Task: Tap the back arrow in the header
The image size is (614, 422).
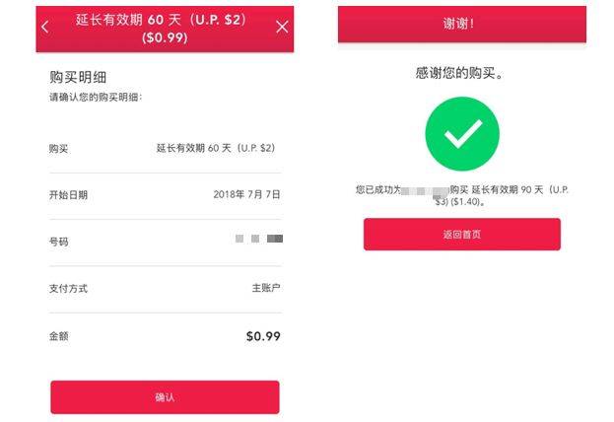Action: [44, 27]
